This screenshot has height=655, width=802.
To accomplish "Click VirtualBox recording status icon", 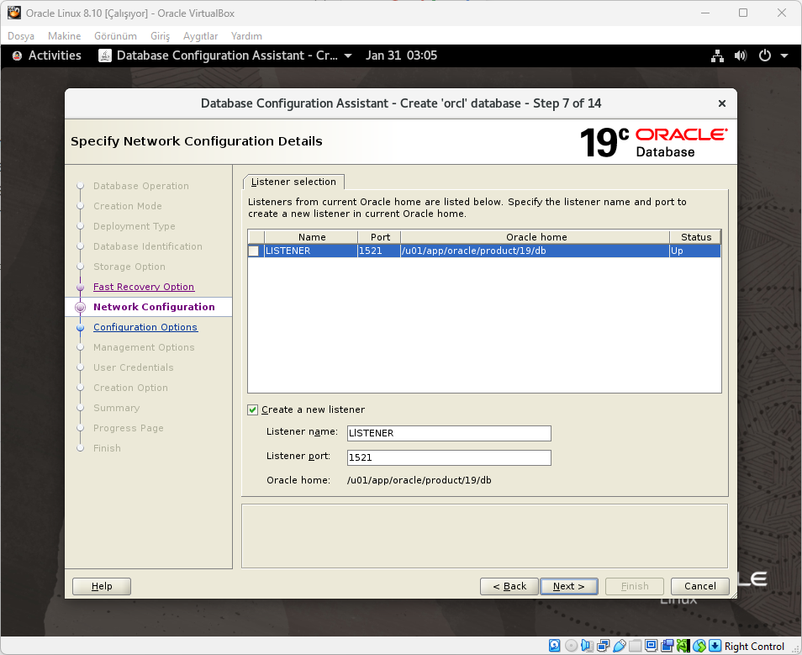I will [667, 646].
